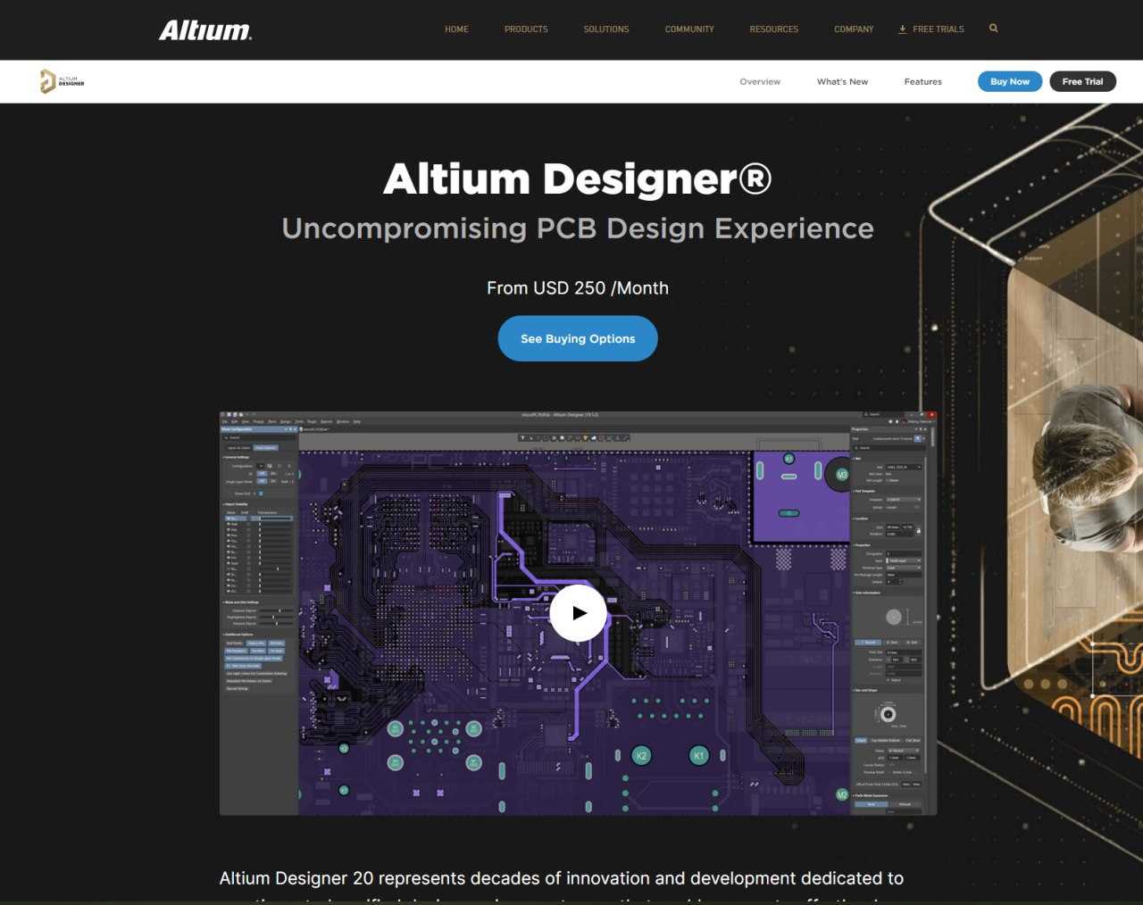Open the Products menu
The width and height of the screenshot is (1143, 905).
[x=526, y=29]
